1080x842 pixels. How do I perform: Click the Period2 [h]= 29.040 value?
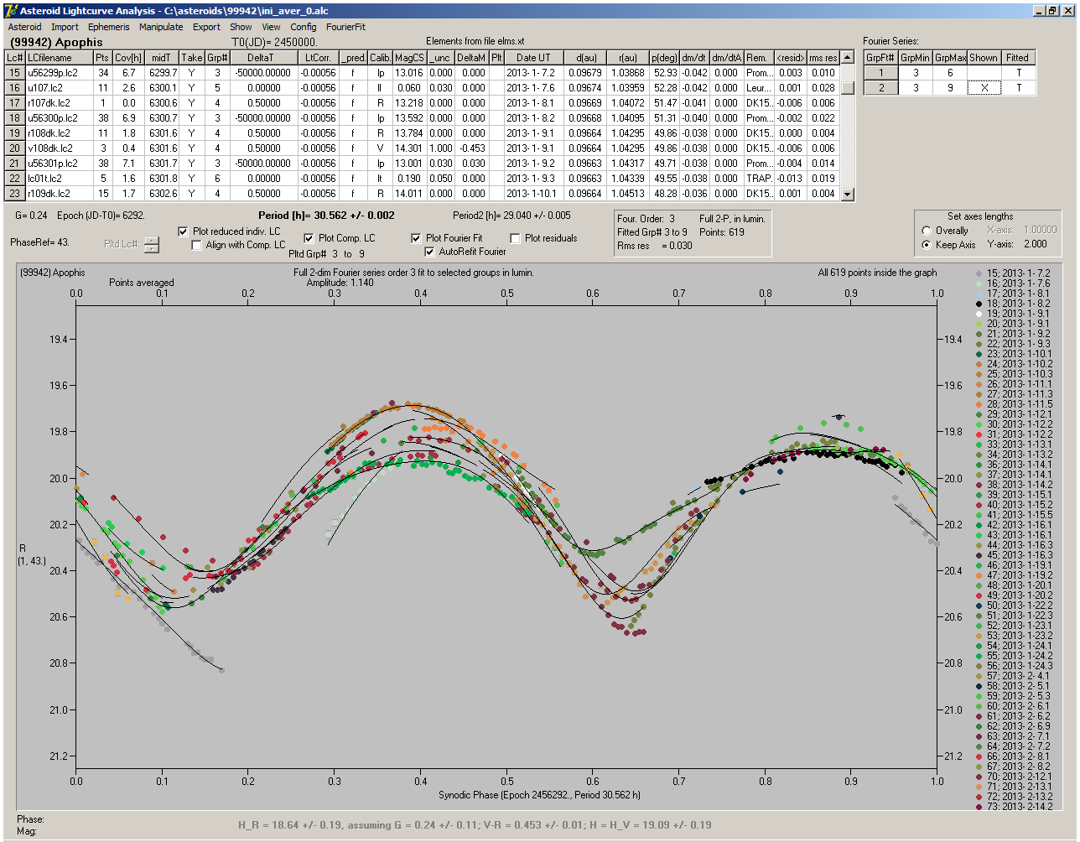click(x=511, y=216)
